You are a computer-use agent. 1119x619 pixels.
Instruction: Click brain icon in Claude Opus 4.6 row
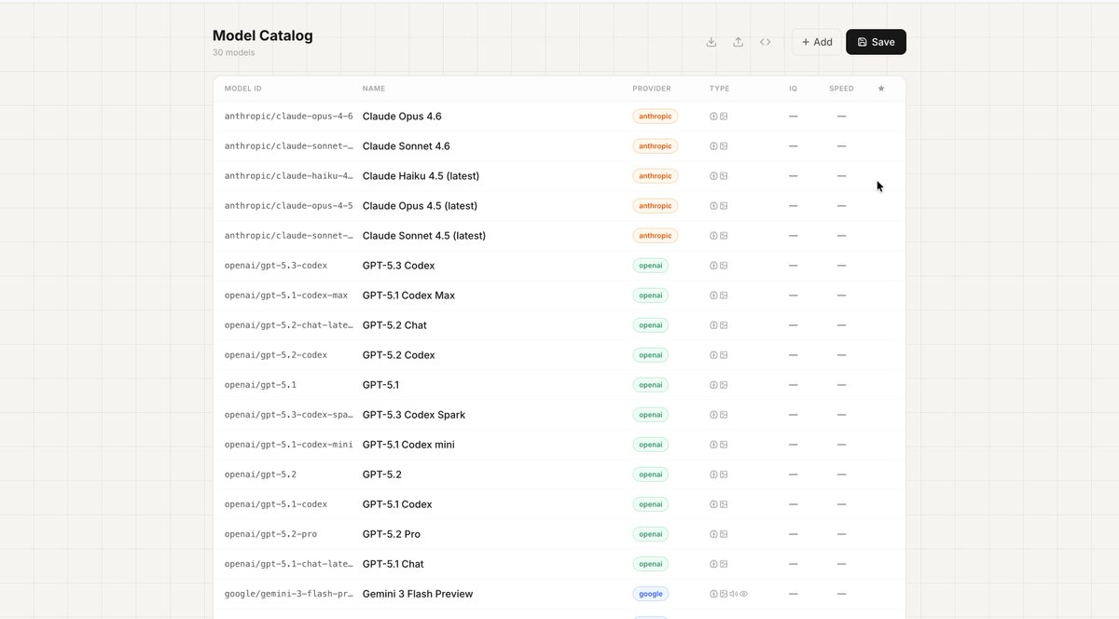(x=714, y=117)
